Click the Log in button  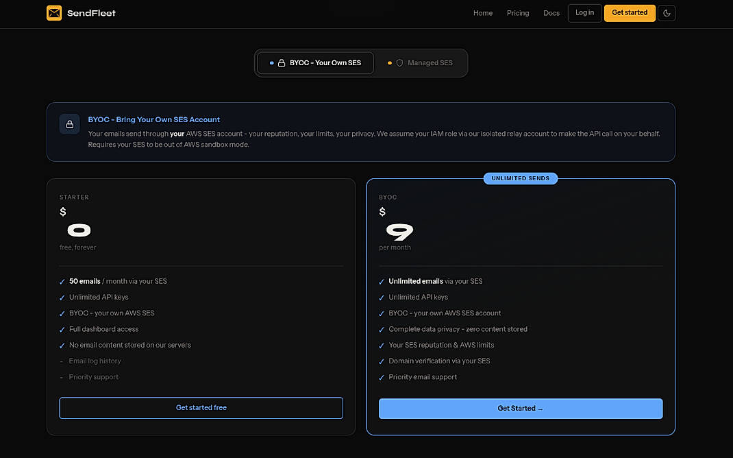point(584,13)
